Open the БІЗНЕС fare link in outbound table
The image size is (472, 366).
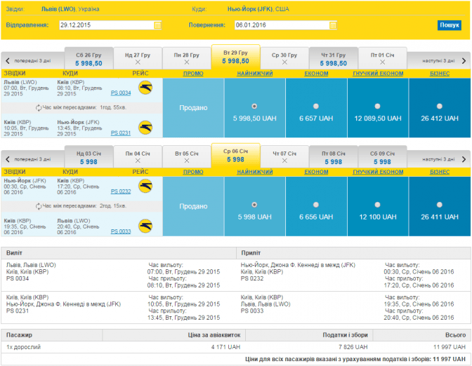click(440, 74)
